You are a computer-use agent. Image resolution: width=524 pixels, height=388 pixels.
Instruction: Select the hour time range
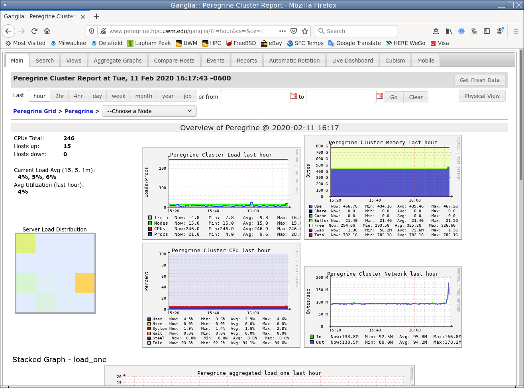coord(39,96)
